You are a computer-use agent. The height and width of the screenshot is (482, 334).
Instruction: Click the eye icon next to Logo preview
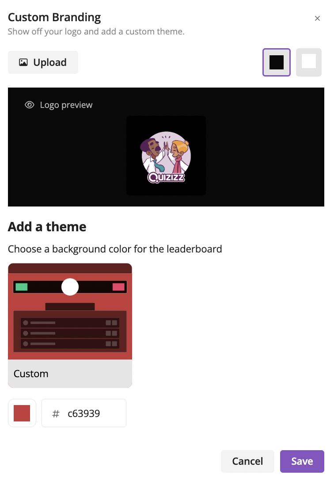point(30,105)
